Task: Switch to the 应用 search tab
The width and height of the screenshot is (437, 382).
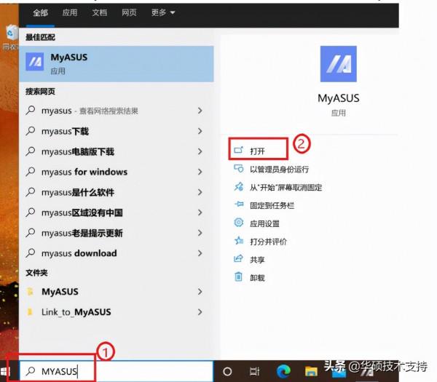Action: [70, 12]
